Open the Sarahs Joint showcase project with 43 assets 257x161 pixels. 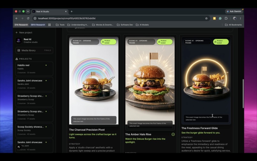34,146
